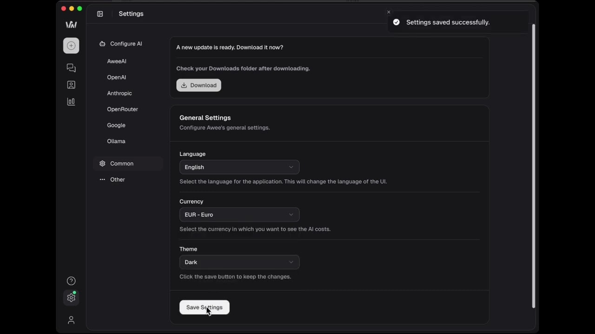Select the Common settings section
This screenshot has height=334, width=595.
pos(122,163)
